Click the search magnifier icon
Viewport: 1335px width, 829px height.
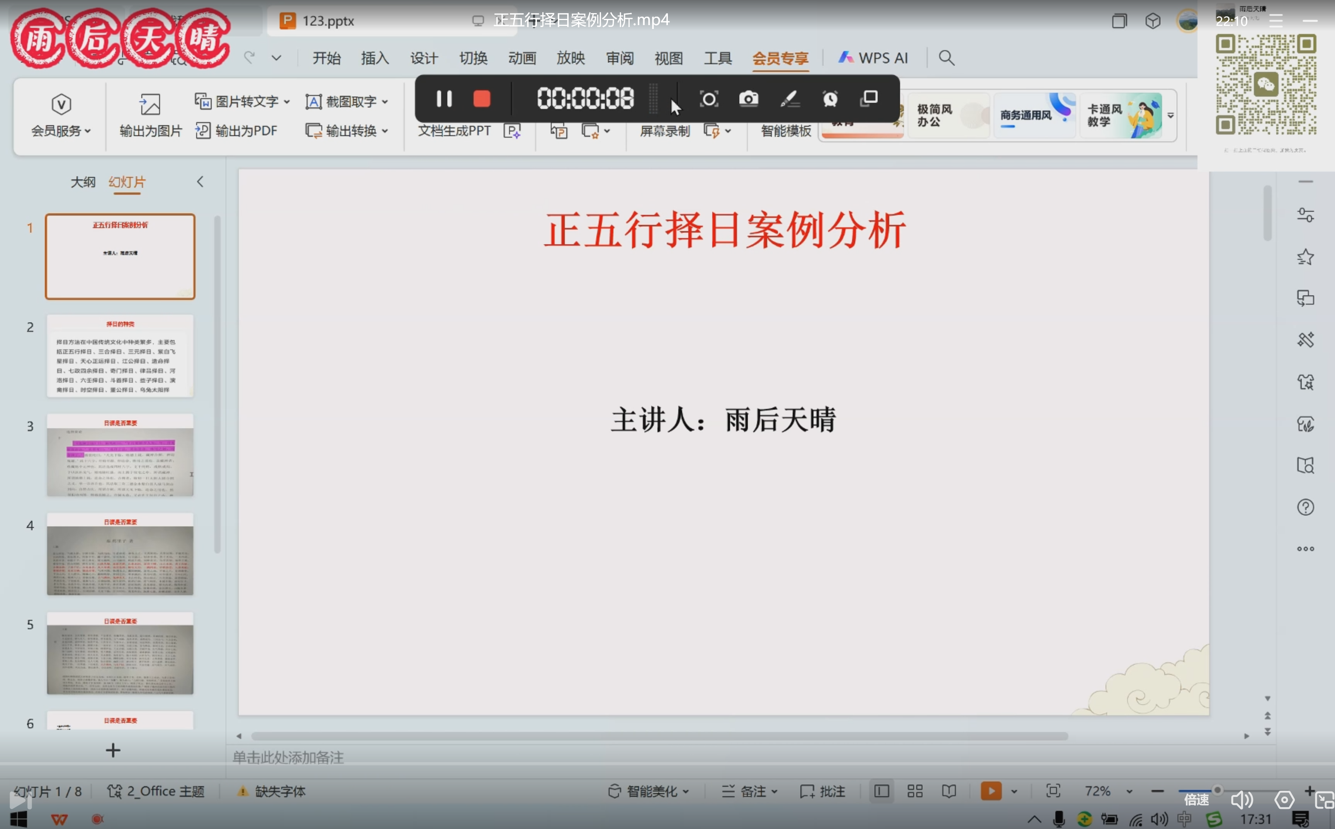(x=946, y=58)
